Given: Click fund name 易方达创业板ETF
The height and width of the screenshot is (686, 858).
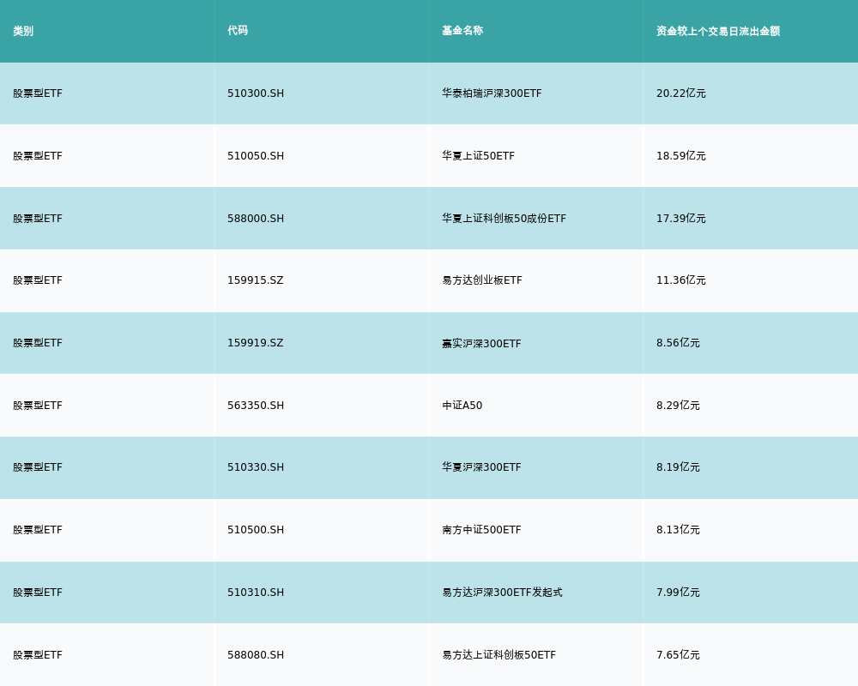Looking at the screenshot, I should click(x=482, y=280).
